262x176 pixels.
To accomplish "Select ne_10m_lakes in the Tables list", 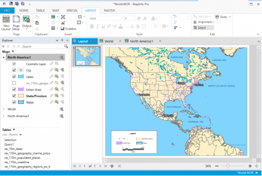I will click(14, 149).
